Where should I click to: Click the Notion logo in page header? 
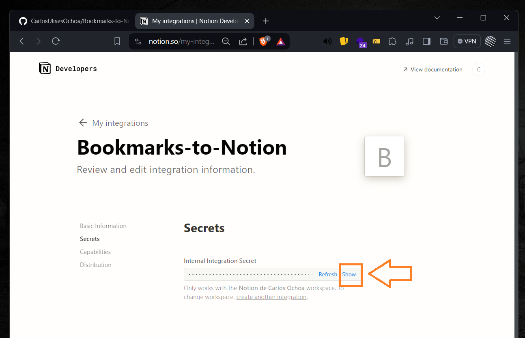point(45,69)
